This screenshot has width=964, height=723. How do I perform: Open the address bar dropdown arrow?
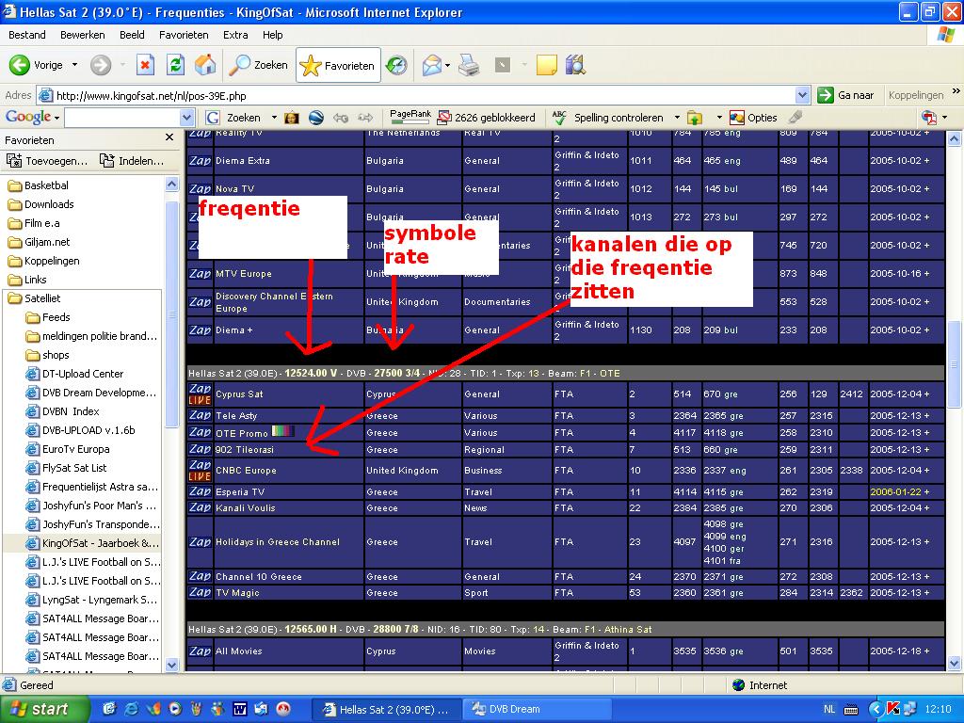[x=802, y=95]
